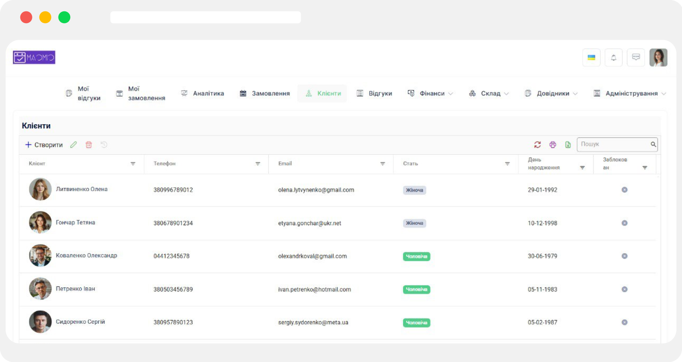Click the printer icon in toolbar
682x362 pixels.
tap(553, 145)
